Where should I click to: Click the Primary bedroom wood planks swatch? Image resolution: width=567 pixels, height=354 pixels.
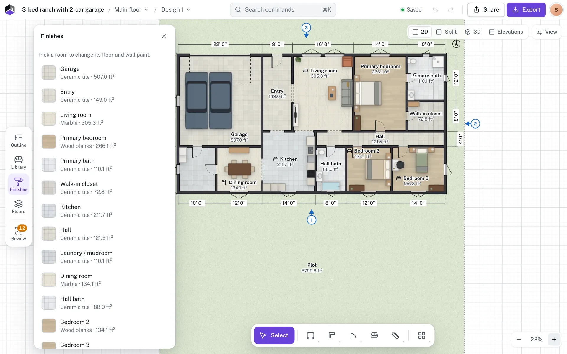[49, 142]
